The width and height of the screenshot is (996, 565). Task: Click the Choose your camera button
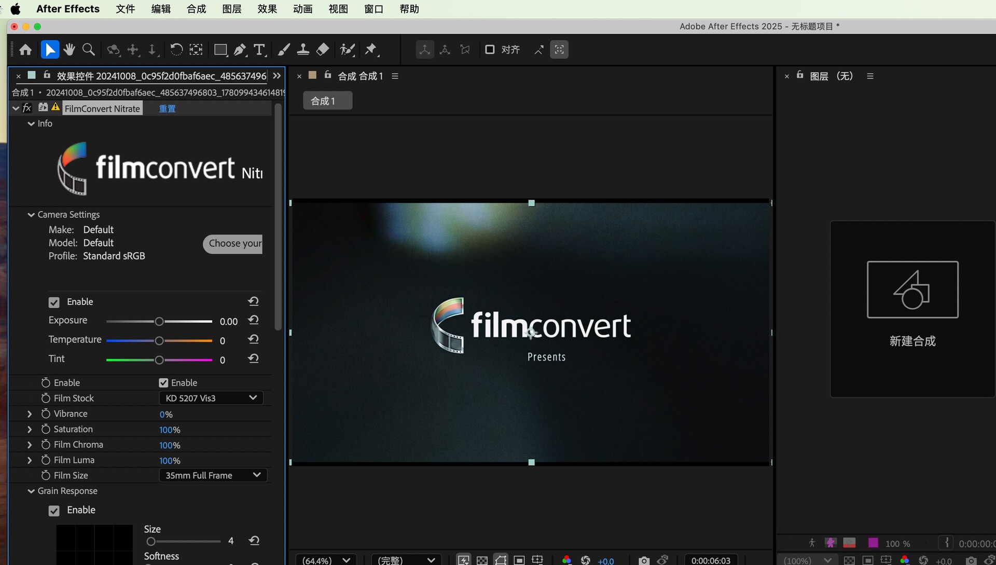point(233,243)
